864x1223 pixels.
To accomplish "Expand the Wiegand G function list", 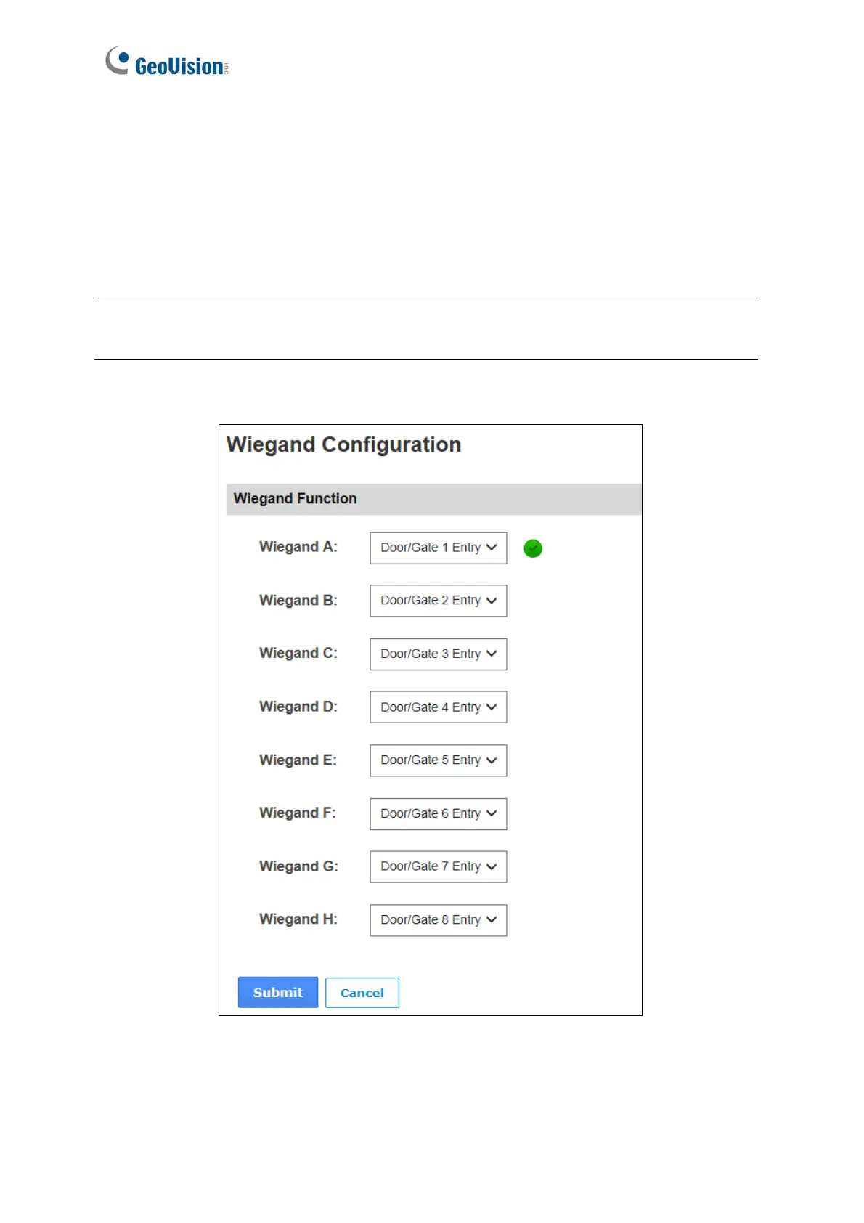I will click(x=439, y=866).
